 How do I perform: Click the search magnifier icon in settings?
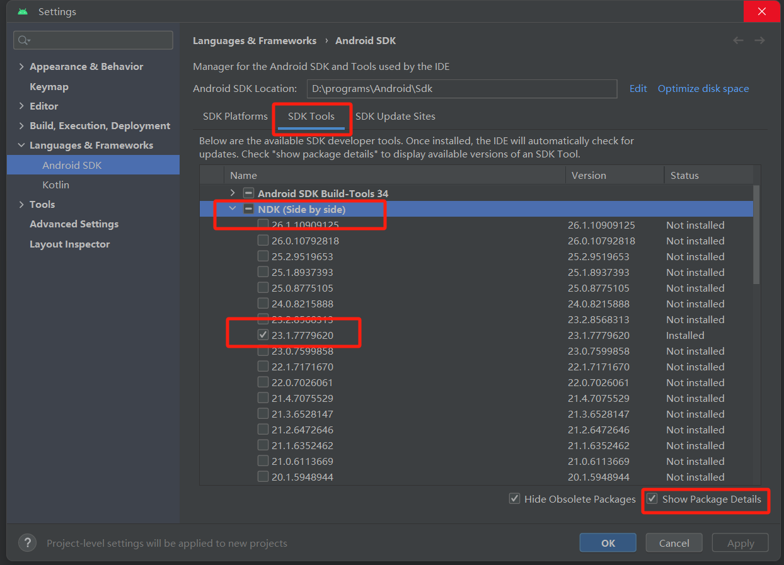point(23,40)
